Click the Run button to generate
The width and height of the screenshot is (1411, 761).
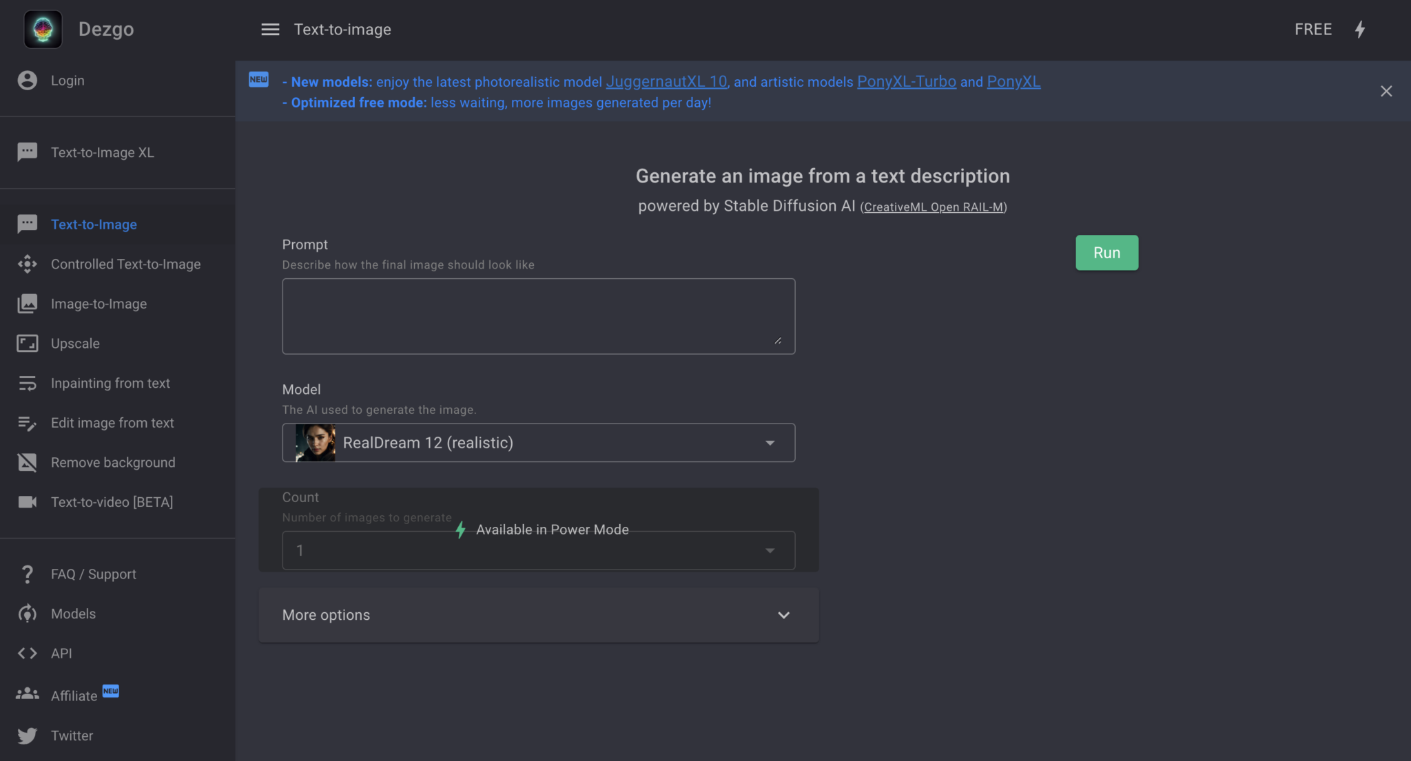(x=1106, y=252)
